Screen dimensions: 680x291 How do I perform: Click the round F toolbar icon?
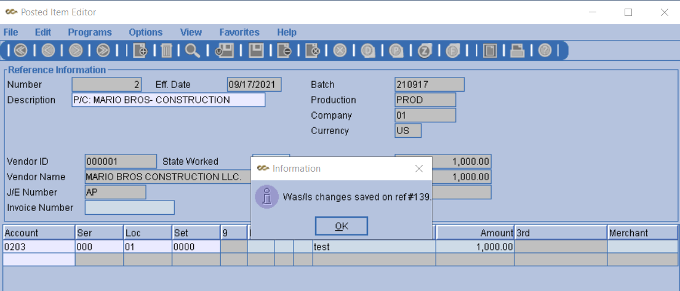(452, 50)
